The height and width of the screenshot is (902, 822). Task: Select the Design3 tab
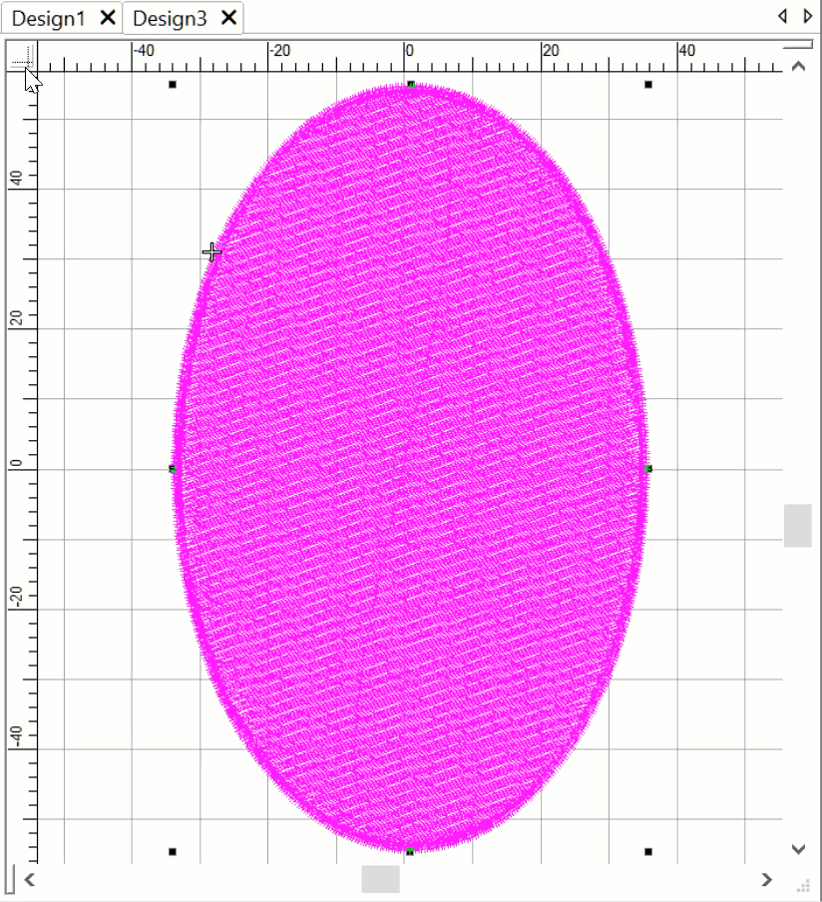171,18
